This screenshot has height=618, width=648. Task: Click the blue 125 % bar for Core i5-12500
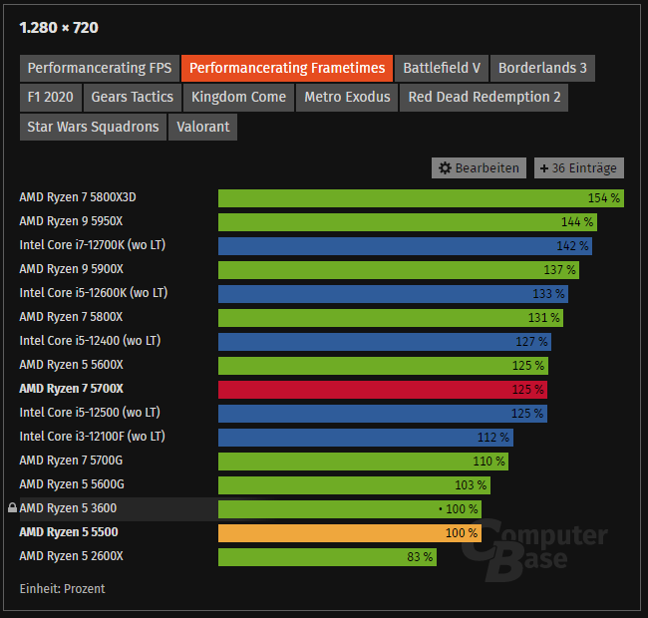(383, 414)
